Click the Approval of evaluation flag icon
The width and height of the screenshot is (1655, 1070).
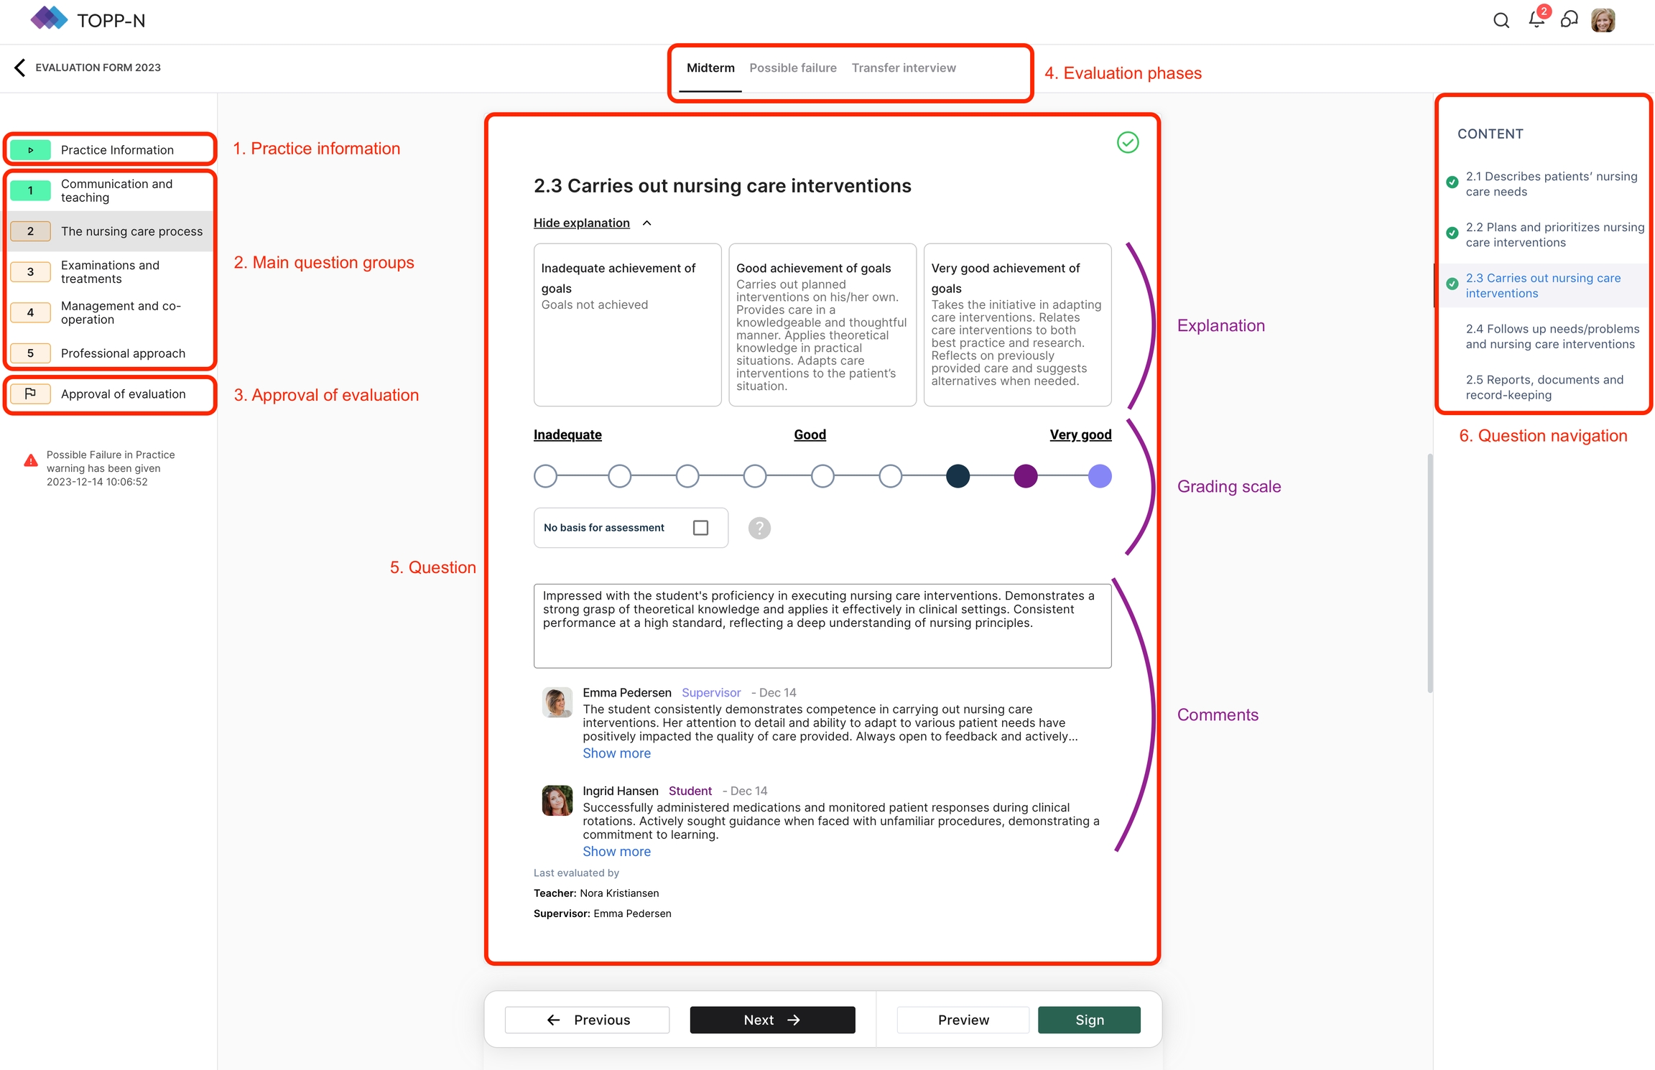point(30,394)
